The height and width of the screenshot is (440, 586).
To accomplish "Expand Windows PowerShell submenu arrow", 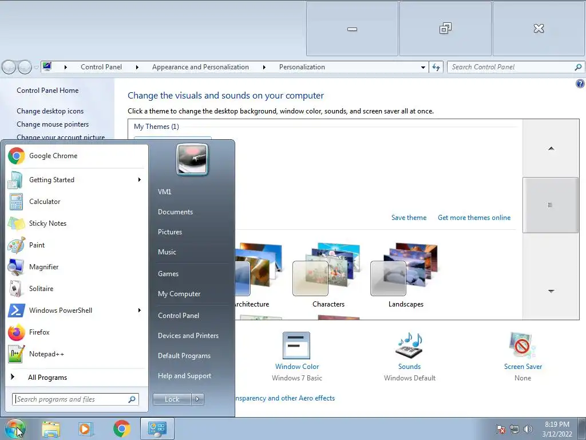I will [x=140, y=310].
